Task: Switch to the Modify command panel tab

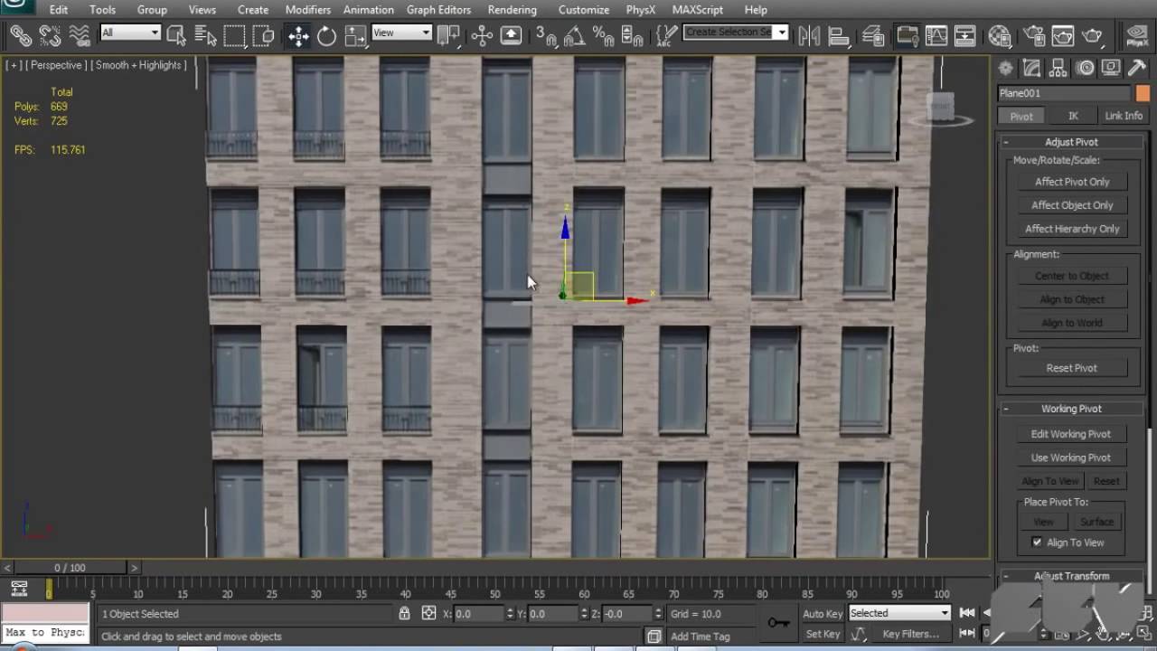Action: (x=1031, y=69)
